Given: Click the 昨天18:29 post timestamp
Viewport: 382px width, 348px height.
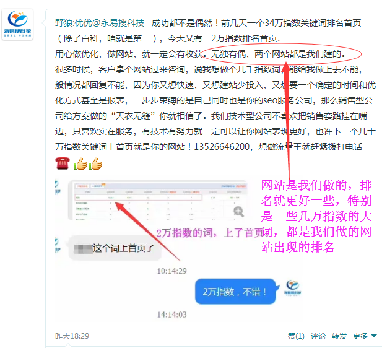Looking at the screenshot, I should click(x=72, y=336).
